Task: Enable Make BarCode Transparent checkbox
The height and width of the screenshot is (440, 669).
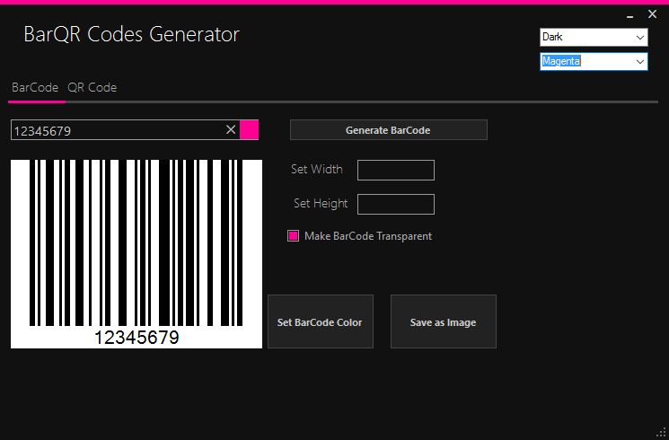Action: (x=293, y=236)
